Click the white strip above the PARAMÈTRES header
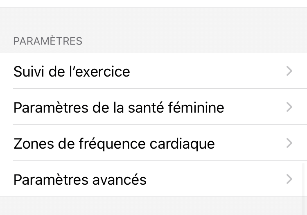 pyautogui.click(x=153, y=3)
